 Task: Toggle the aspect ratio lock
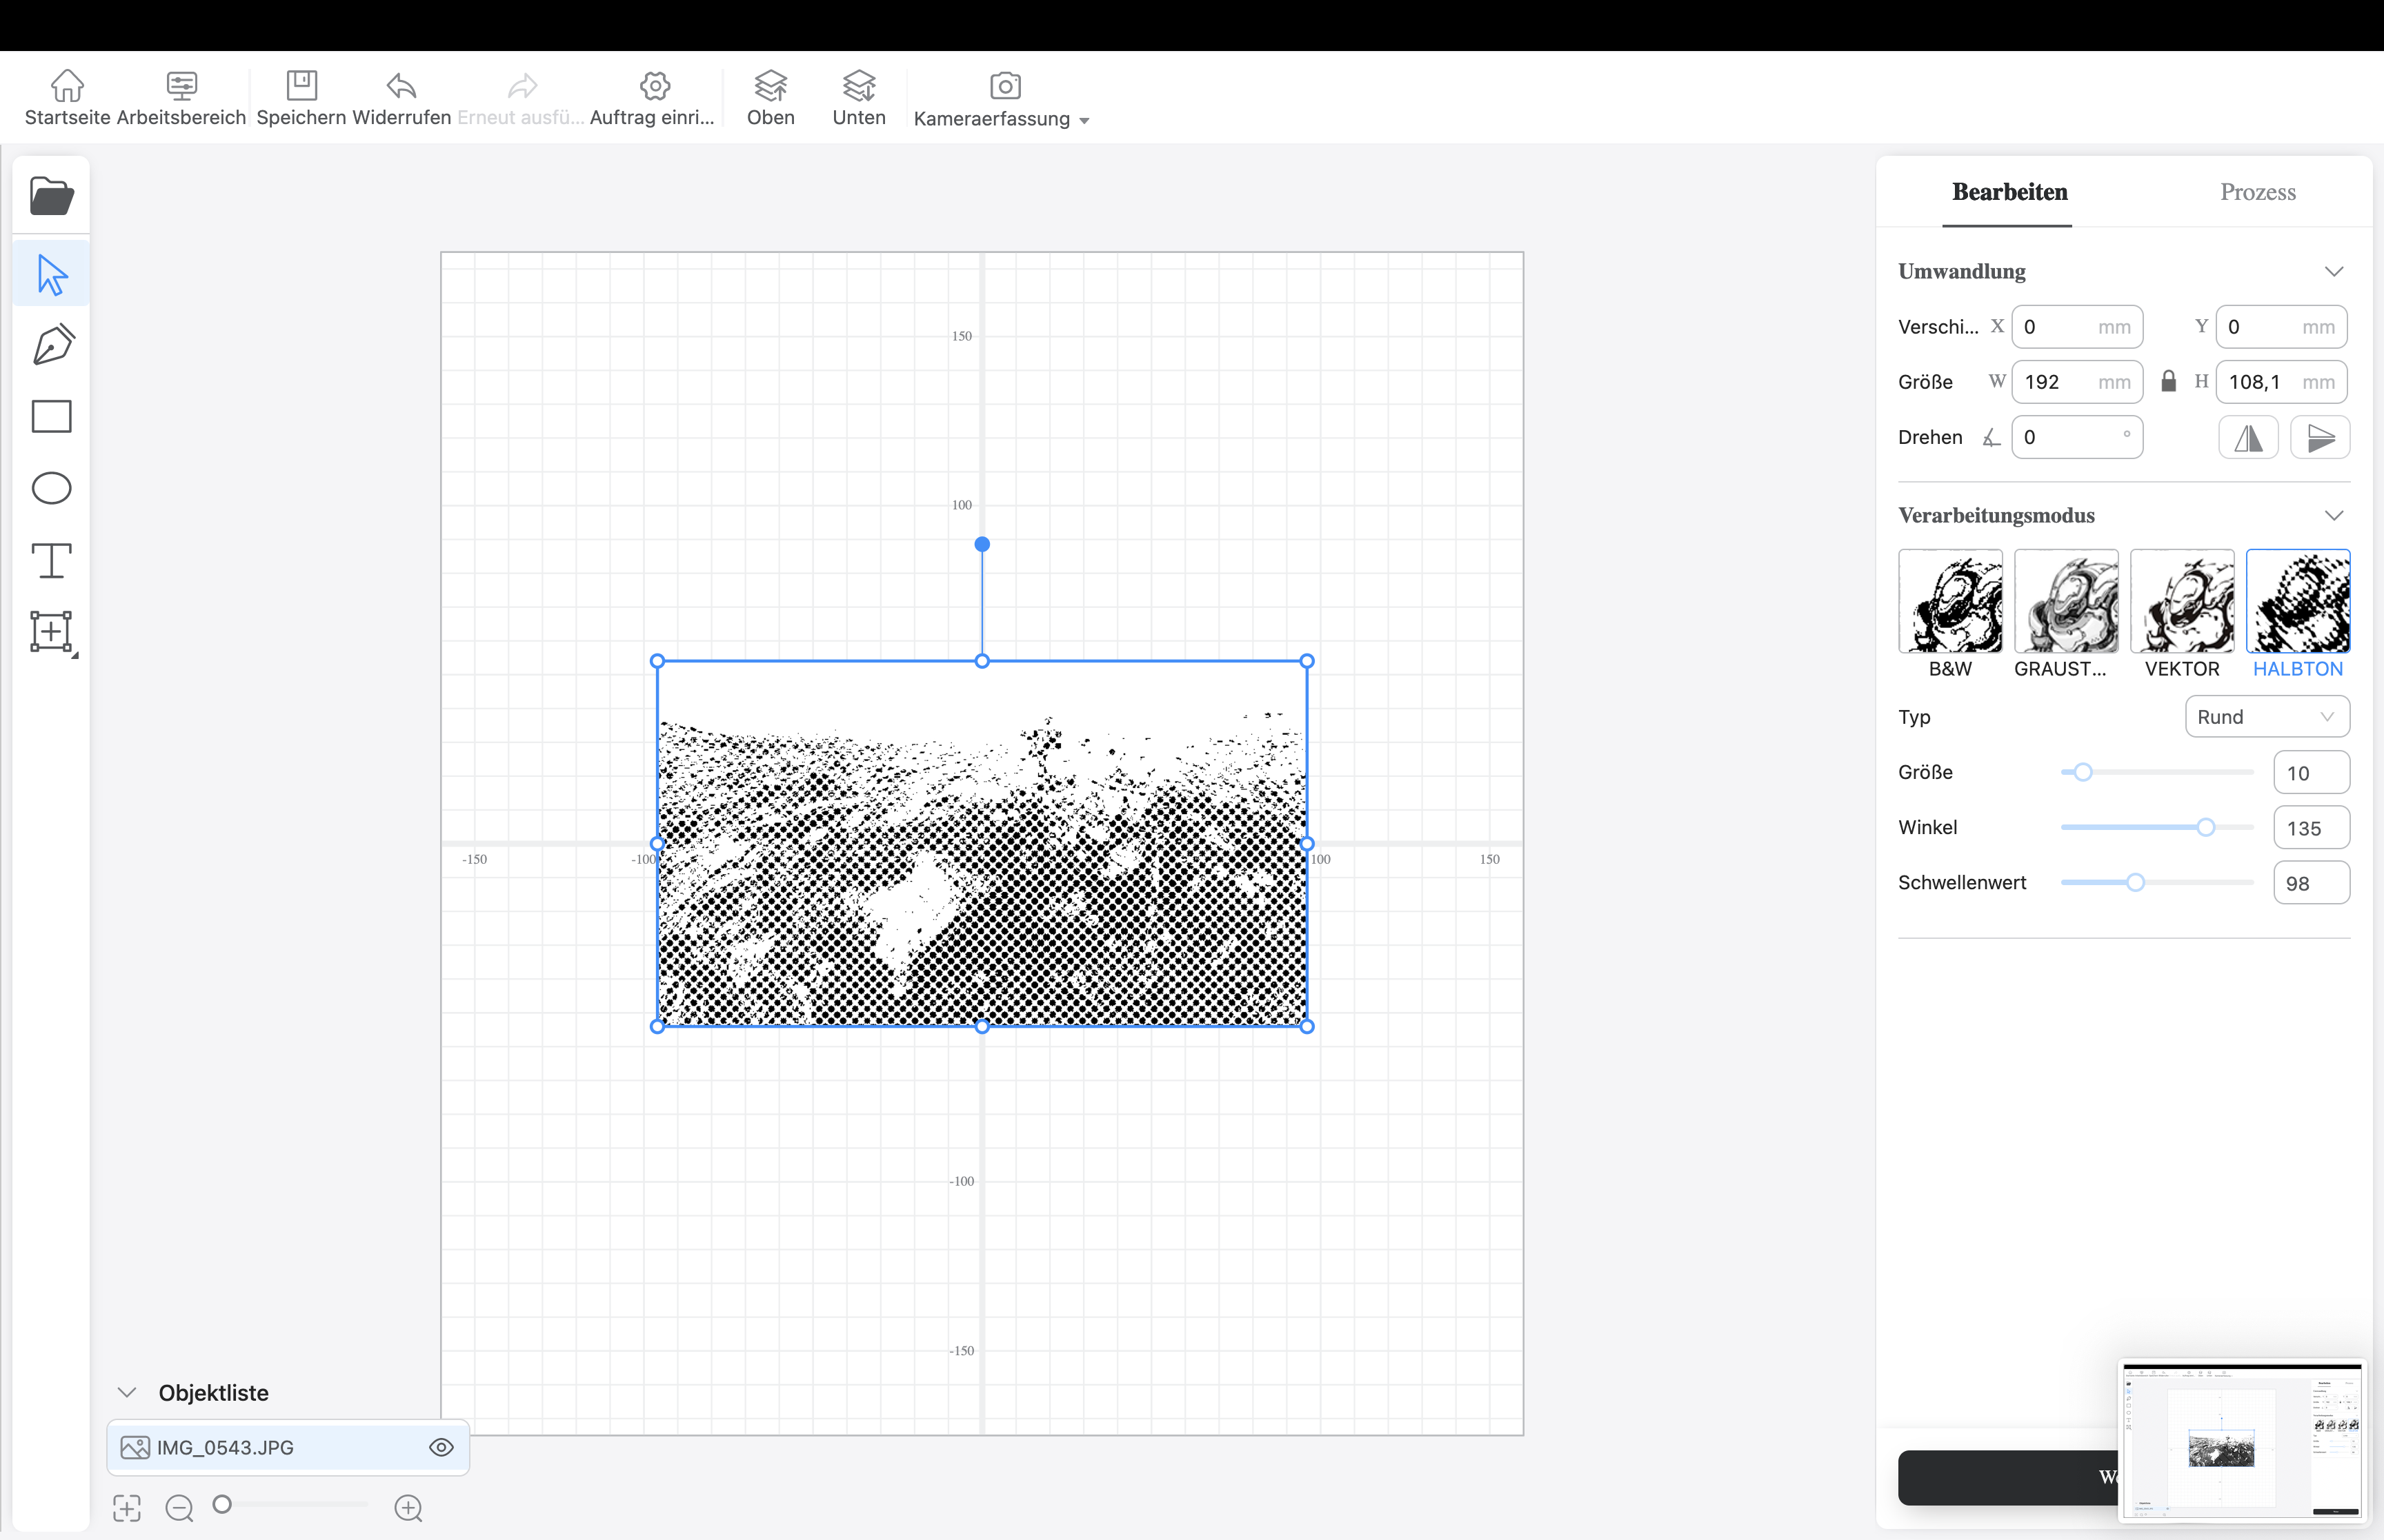coord(2169,382)
